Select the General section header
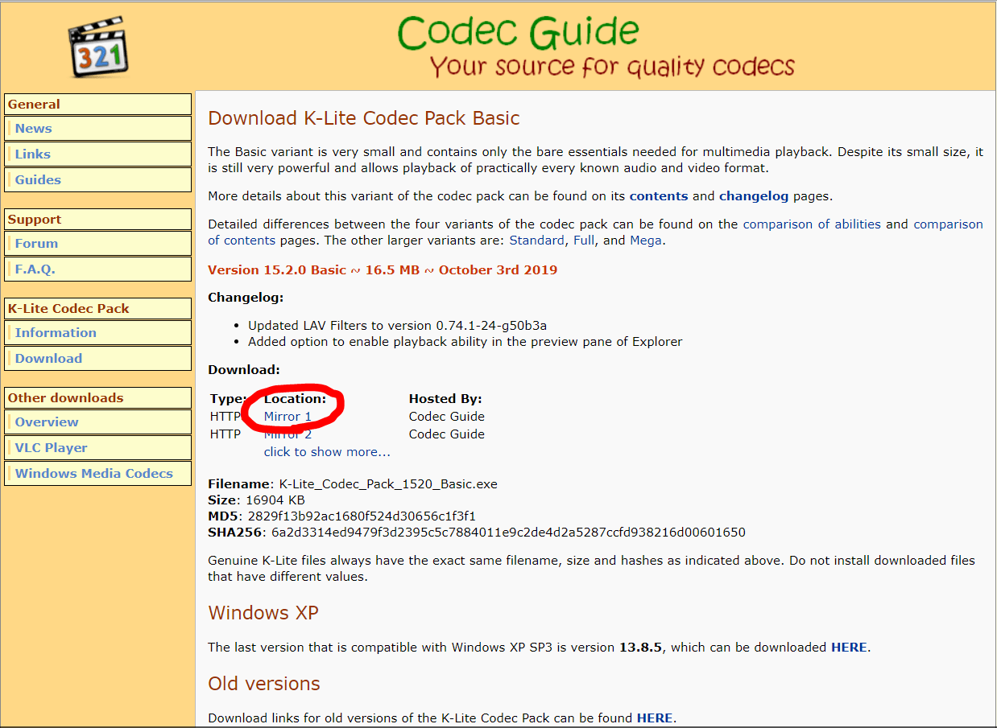 pos(97,105)
